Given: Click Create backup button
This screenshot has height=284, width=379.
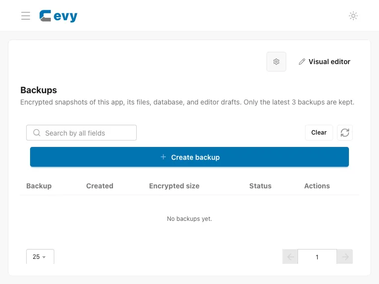Looking at the screenshot, I should [x=189, y=157].
